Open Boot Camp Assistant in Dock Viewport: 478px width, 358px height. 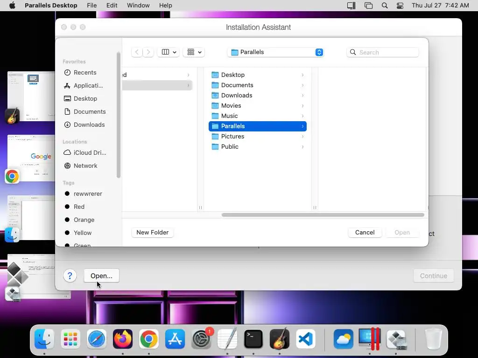396,339
